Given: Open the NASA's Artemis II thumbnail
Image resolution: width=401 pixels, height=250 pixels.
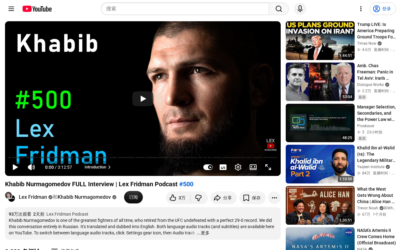Looking at the screenshot, I should click(x=320, y=238).
